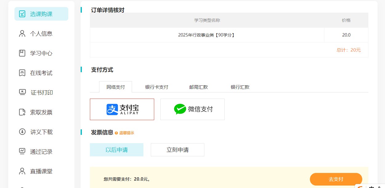Click the 直播课堂 person icon
Image resolution: width=385 pixels, height=188 pixels.
click(22, 171)
